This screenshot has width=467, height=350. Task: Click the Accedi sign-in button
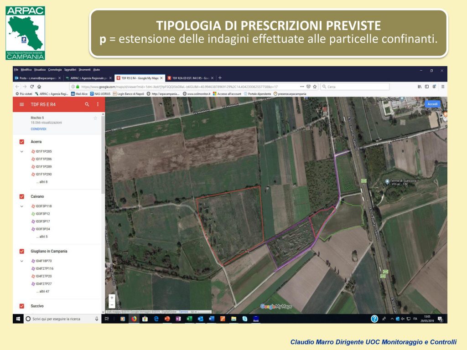[x=432, y=104]
